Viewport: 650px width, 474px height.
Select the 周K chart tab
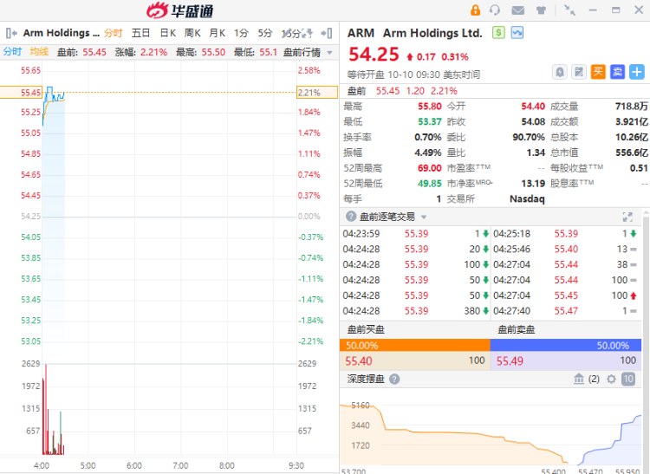[x=192, y=33]
